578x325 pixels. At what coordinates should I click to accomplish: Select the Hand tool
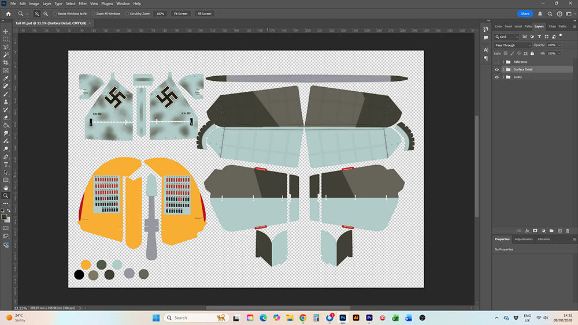point(6,188)
